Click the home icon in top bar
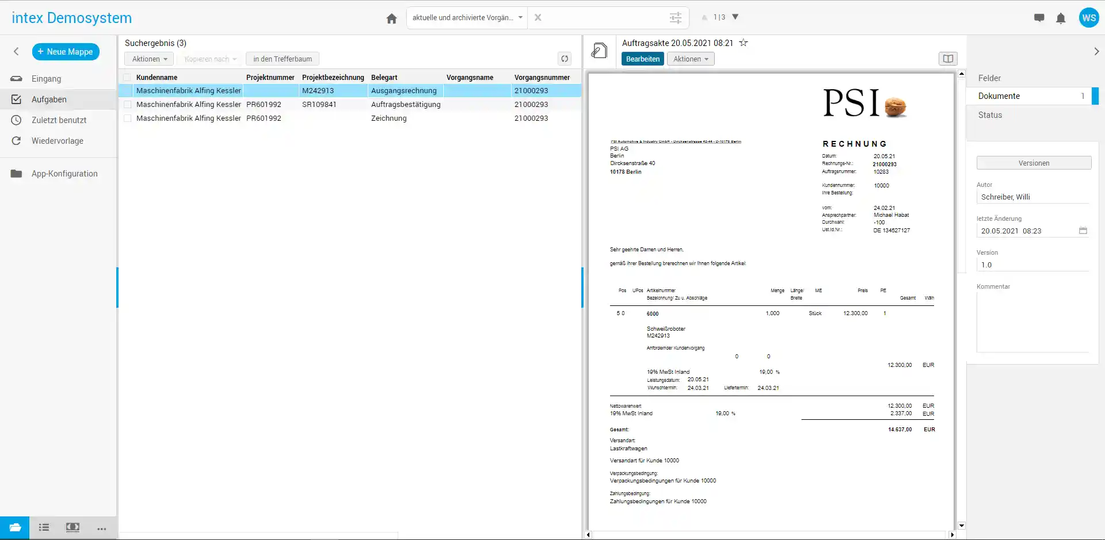Viewport: 1105px width, 540px height. [391, 18]
